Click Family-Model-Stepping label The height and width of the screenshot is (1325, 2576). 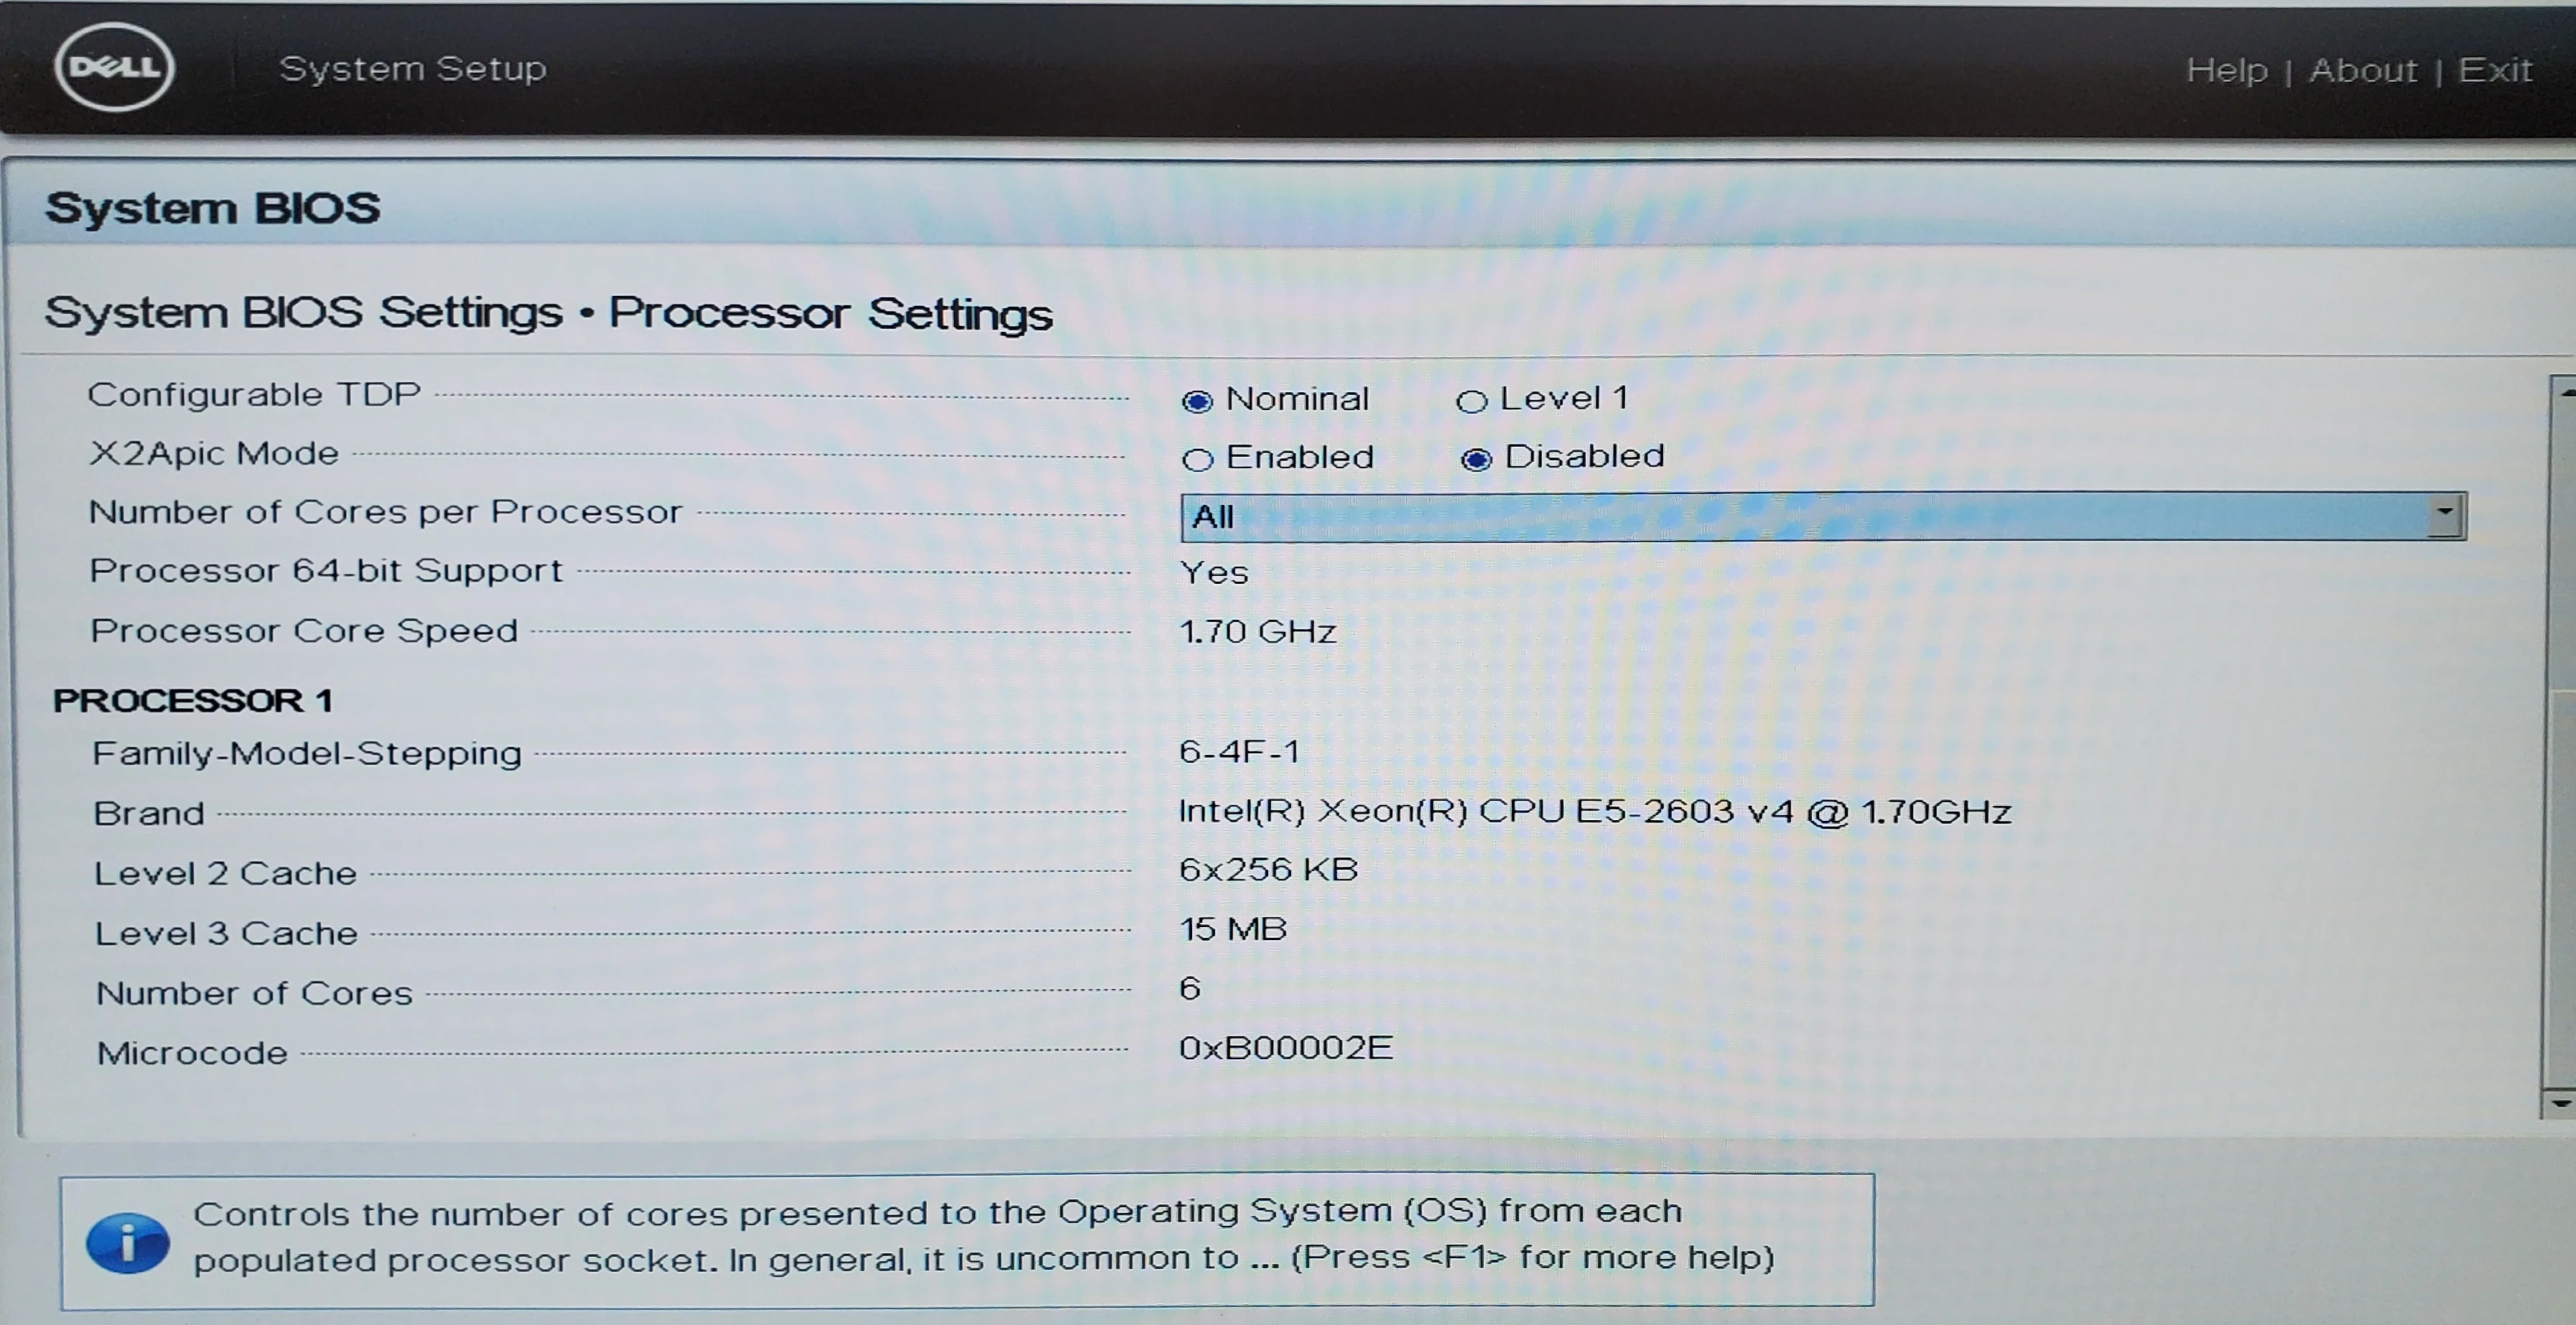click(307, 753)
